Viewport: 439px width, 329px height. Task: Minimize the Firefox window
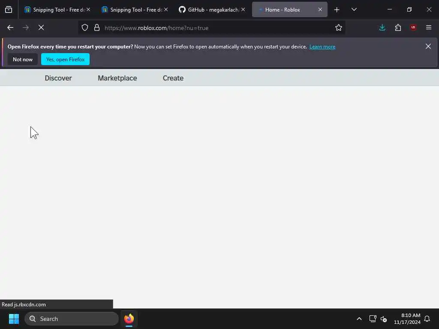pyautogui.click(x=389, y=9)
